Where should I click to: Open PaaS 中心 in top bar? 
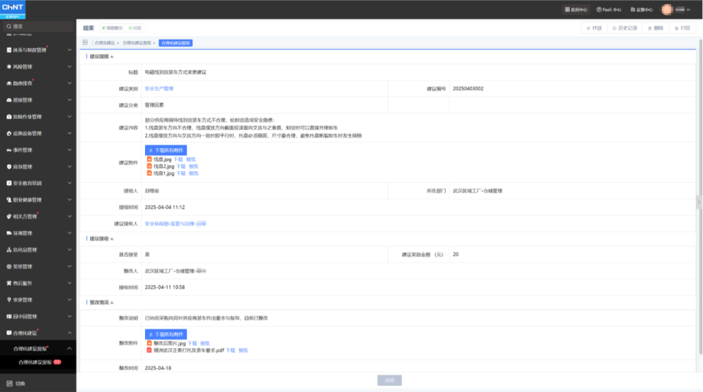tap(609, 10)
